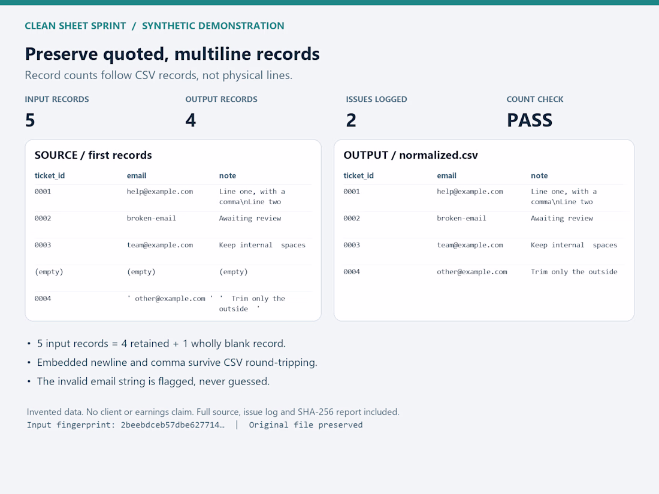This screenshot has height=494, width=659.
Task: Click the "email" header in the SOURCE table
Action: click(x=137, y=175)
